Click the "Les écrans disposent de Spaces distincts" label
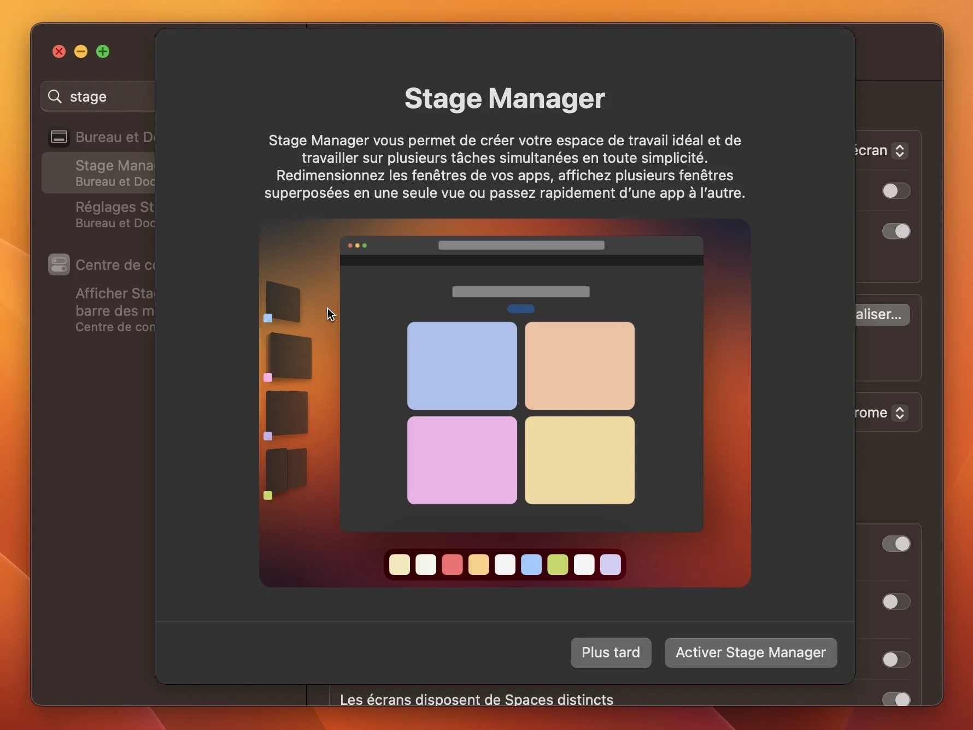The width and height of the screenshot is (973, 730). click(x=477, y=699)
